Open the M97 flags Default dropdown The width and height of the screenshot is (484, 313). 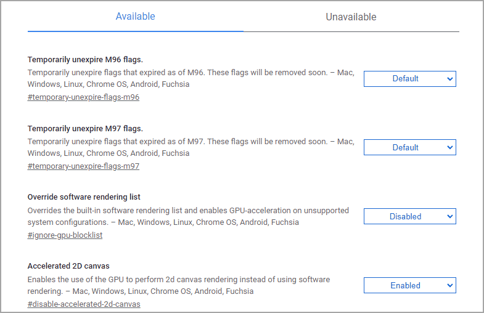coord(409,147)
